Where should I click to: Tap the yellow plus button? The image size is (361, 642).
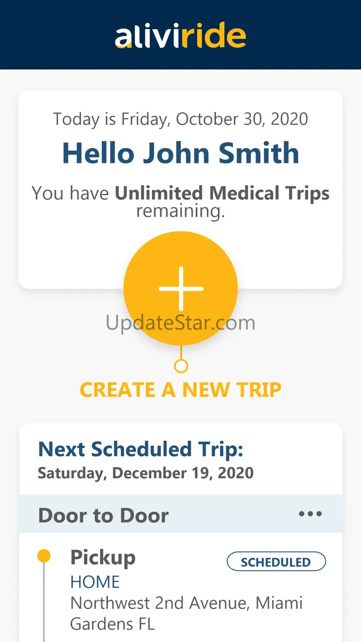(180, 288)
